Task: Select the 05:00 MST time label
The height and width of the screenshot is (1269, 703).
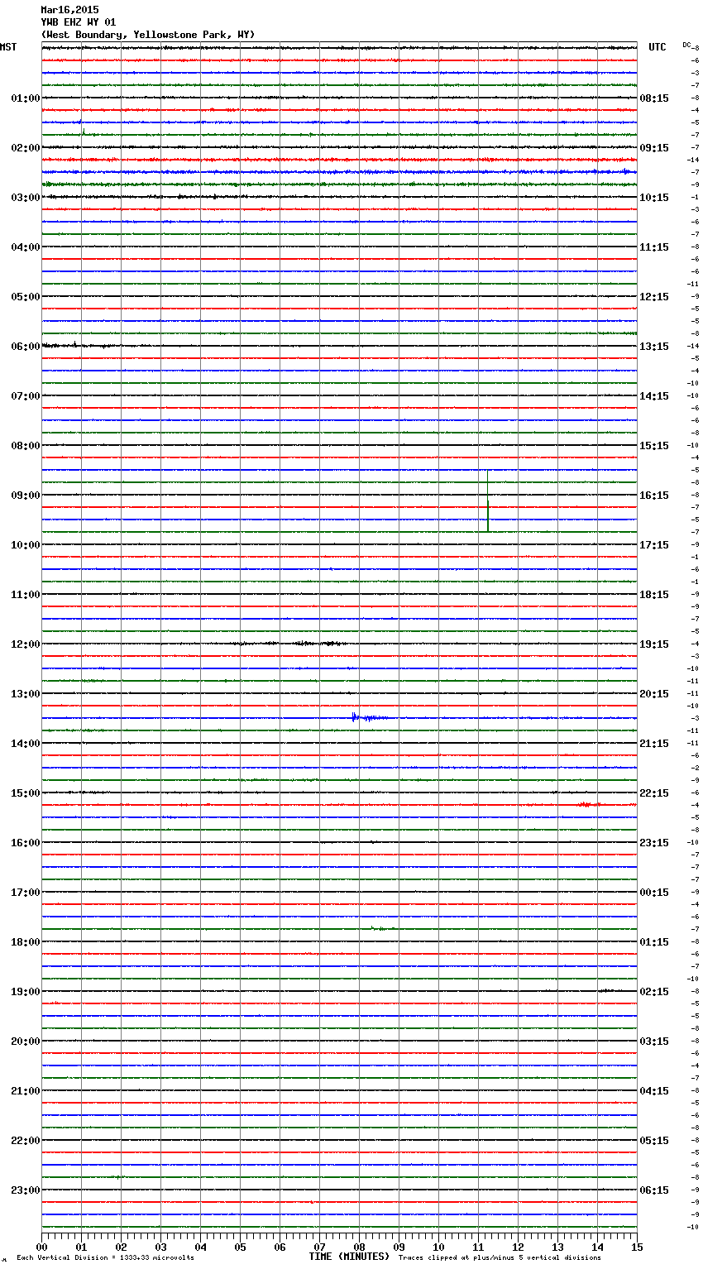Action: click(x=26, y=297)
